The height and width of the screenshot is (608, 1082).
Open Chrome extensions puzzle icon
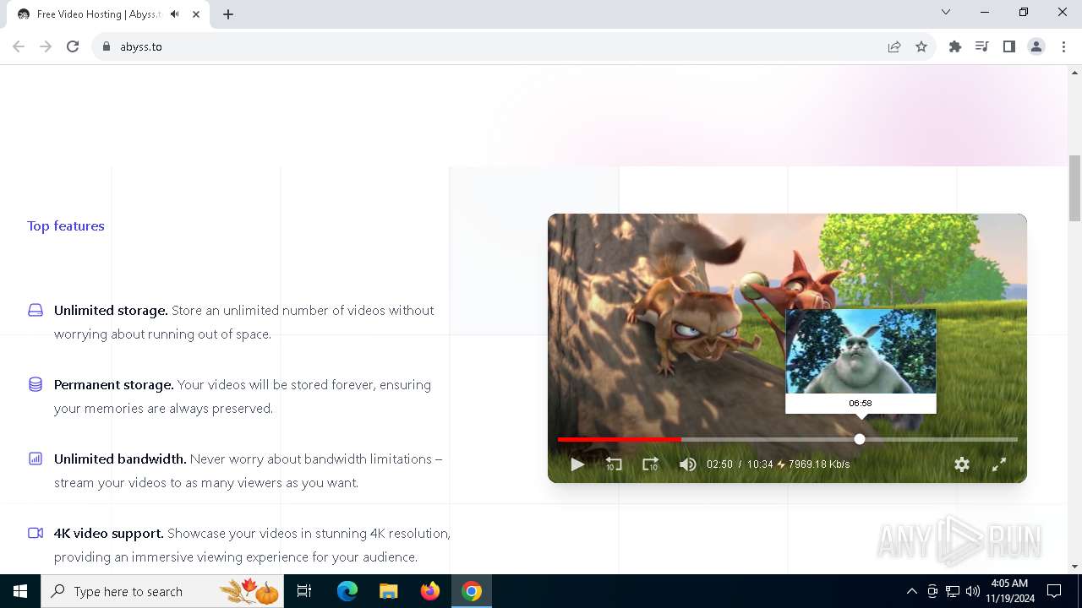(x=955, y=46)
